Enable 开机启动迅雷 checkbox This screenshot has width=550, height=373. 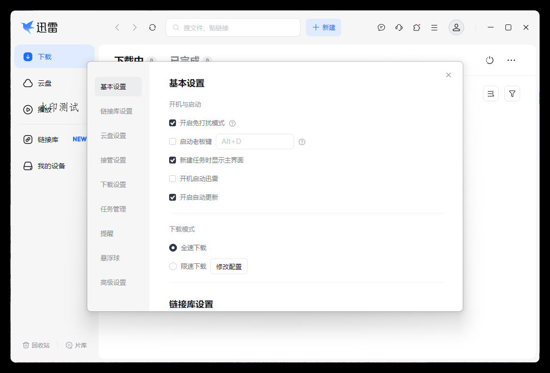(173, 179)
